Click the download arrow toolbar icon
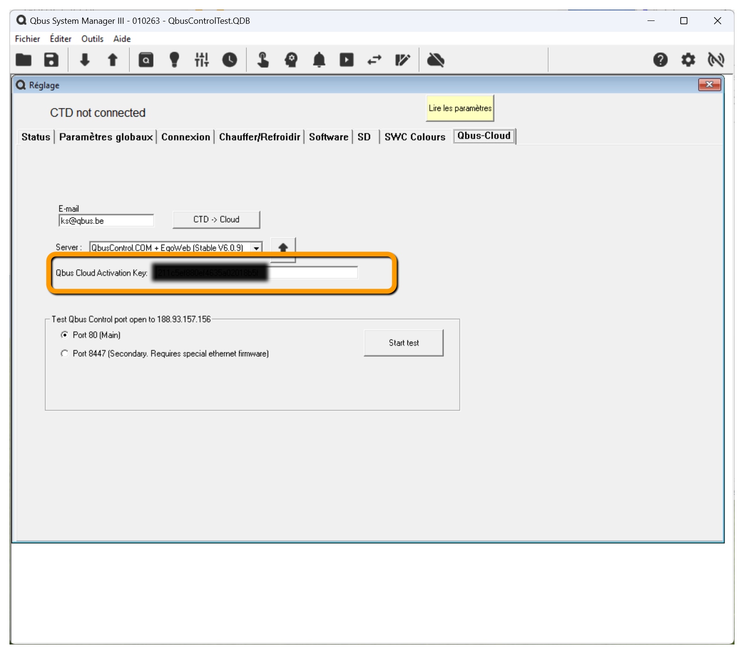The image size is (744, 654). coord(85,60)
